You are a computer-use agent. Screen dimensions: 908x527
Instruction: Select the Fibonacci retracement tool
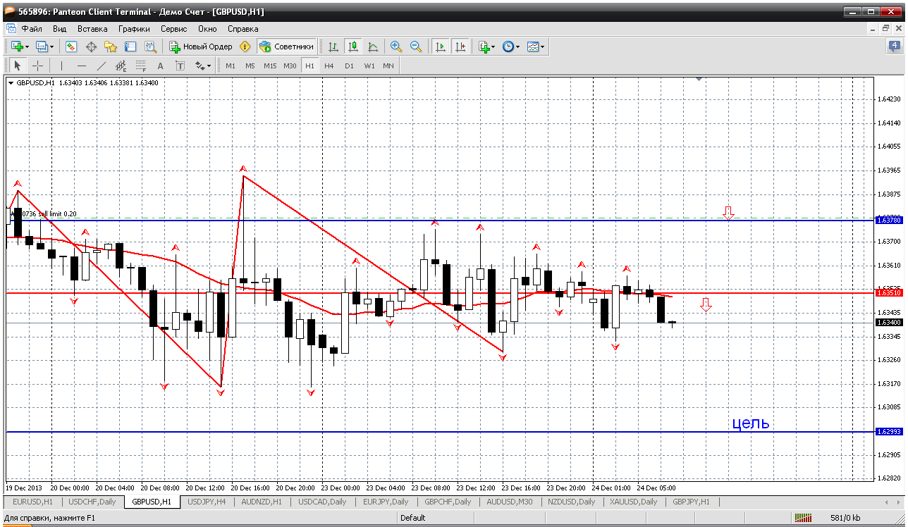pos(141,66)
